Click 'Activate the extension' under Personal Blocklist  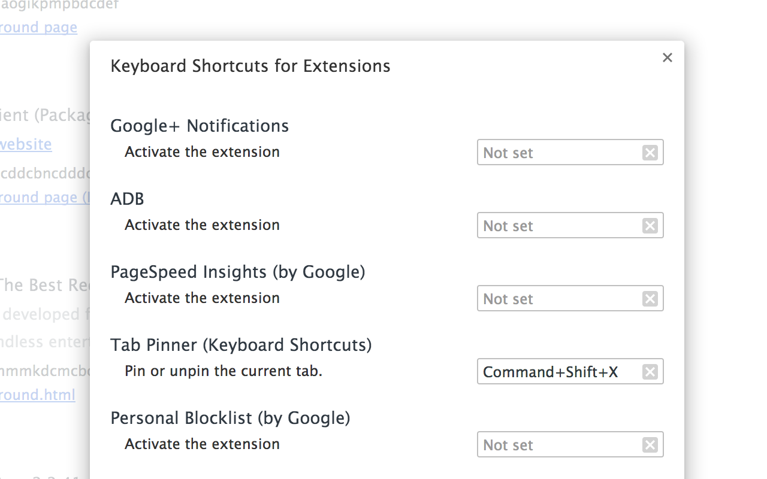click(x=202, y=444)
